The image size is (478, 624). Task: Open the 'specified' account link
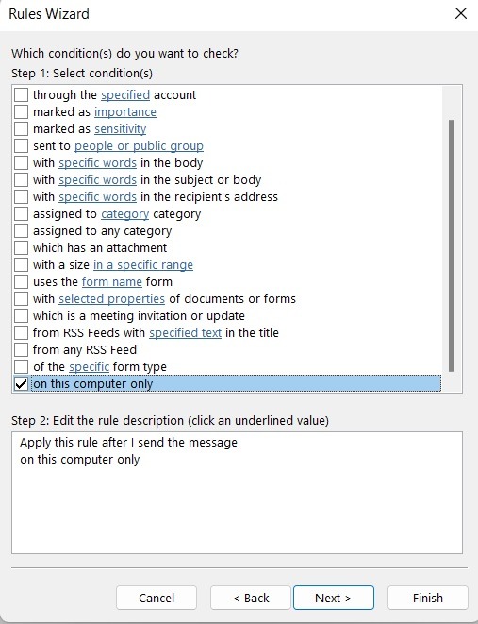(125, 95)
